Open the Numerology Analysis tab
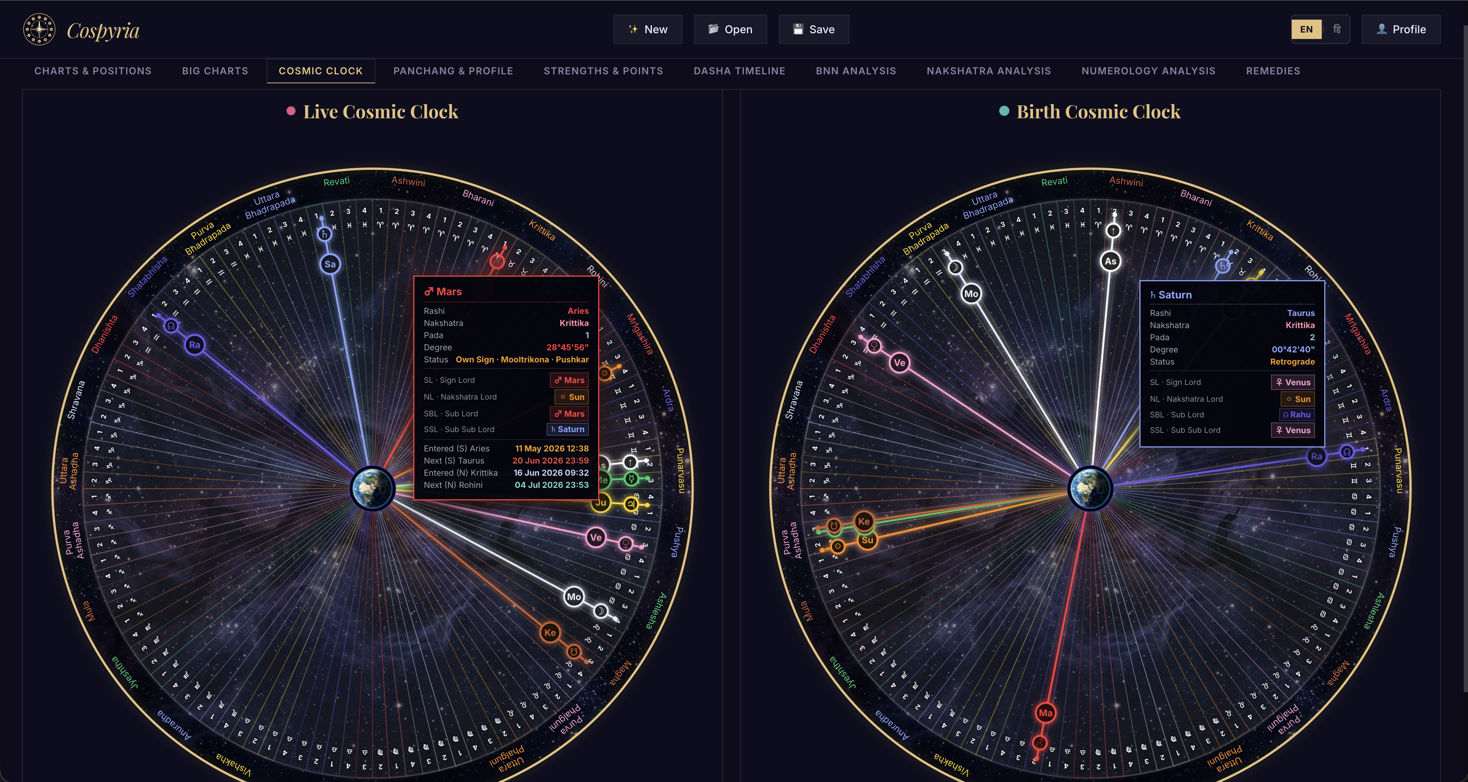 click(x=1148, y=71)
